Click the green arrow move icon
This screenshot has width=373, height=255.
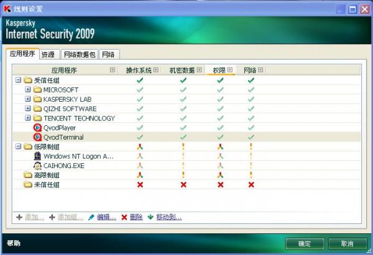point(150,217)
